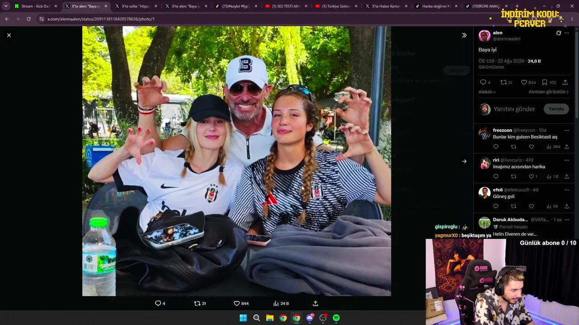Bookmark alen's tweet
Viewport: 579px width, 325px height.
point(545,82)
